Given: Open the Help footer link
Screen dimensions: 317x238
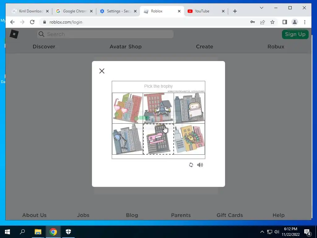Looking at the screenshot, I should pos(279,215).
